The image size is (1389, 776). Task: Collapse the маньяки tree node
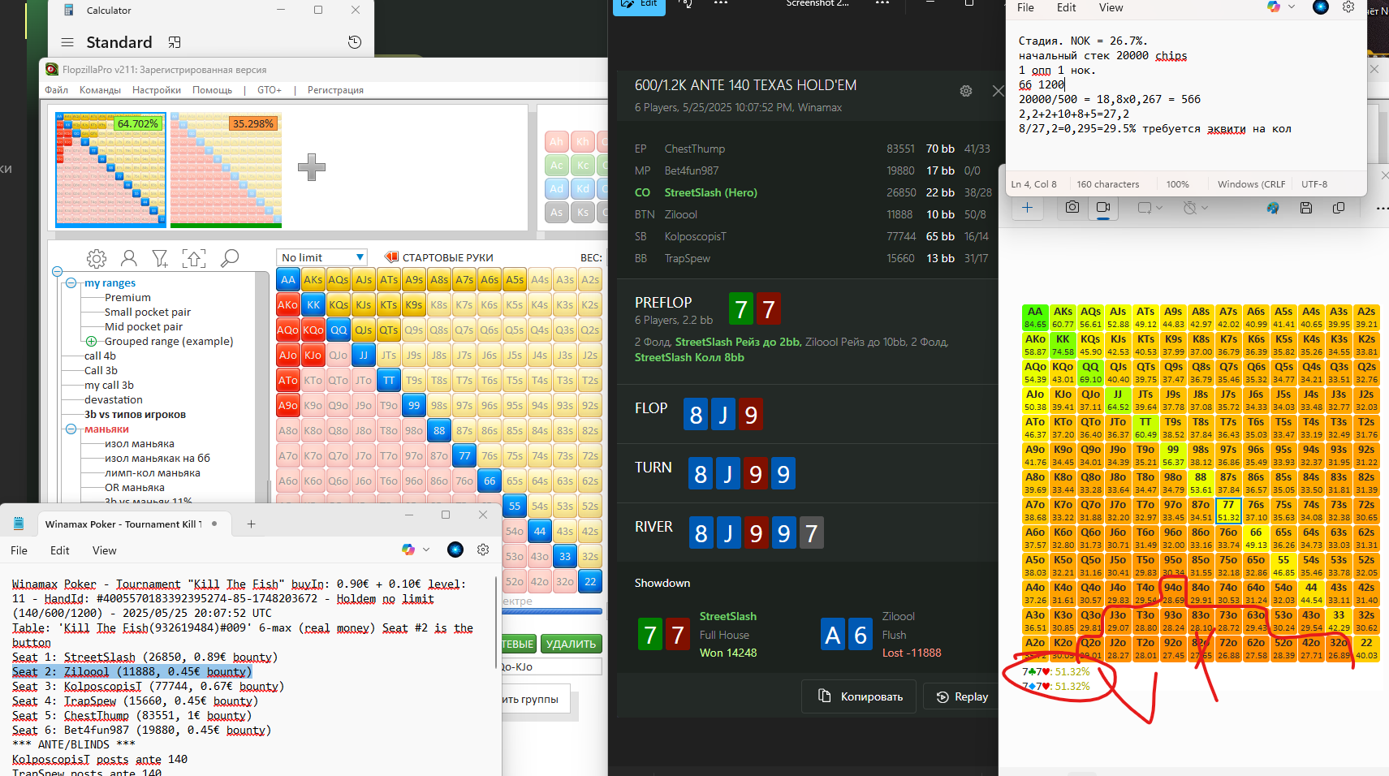[71, 429]
